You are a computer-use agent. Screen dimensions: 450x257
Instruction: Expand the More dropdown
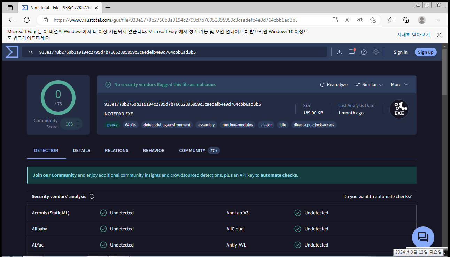(x=399, y=84)
